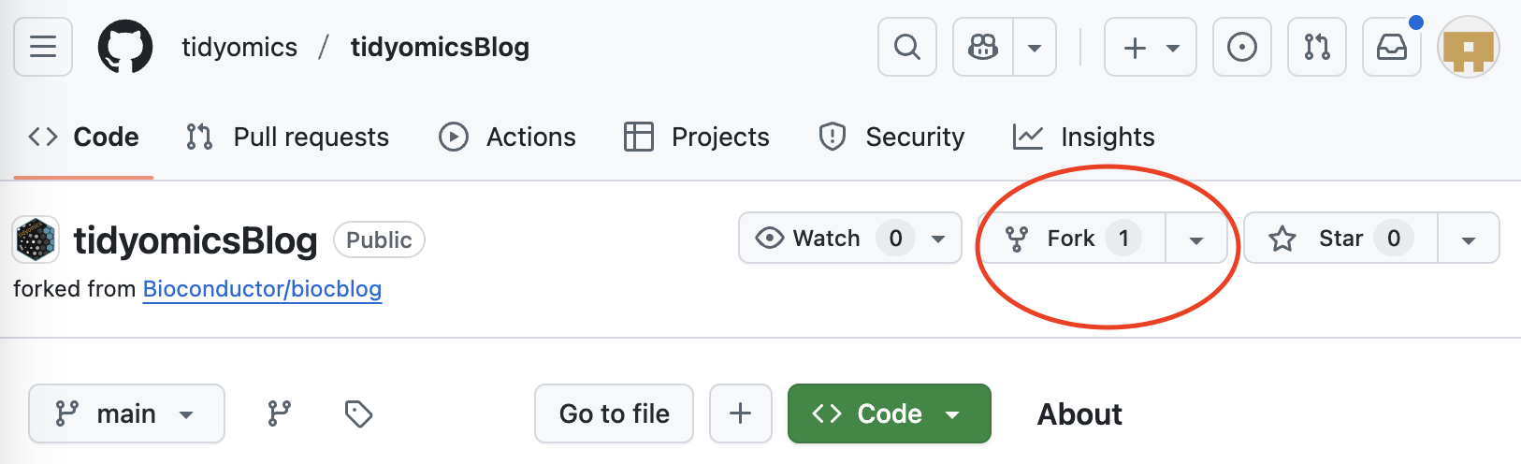Expand the Copilot dropdown arrow
The width and height of the screenshot is (1521, 464).
(x=1035, y=47)
